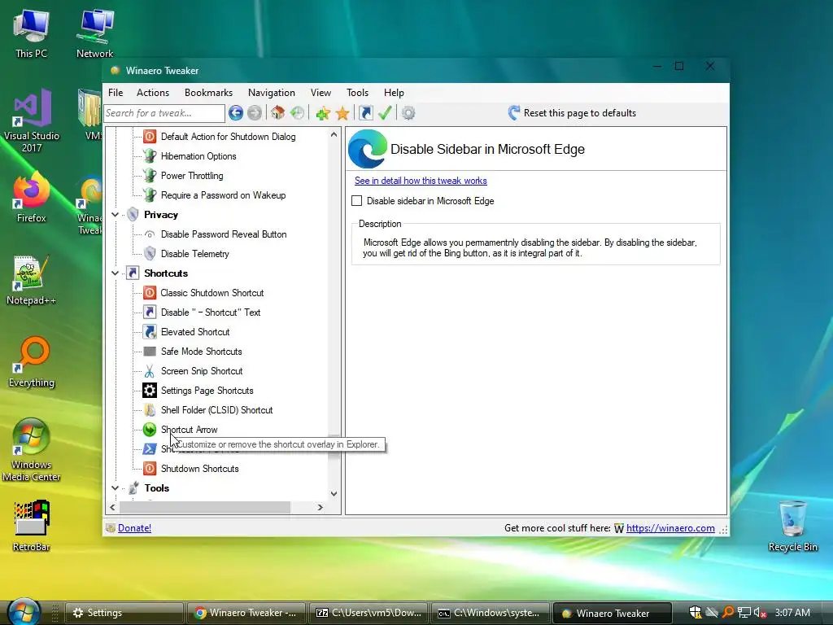Click horizontal scrollbar right arrow

coord(320,508)
